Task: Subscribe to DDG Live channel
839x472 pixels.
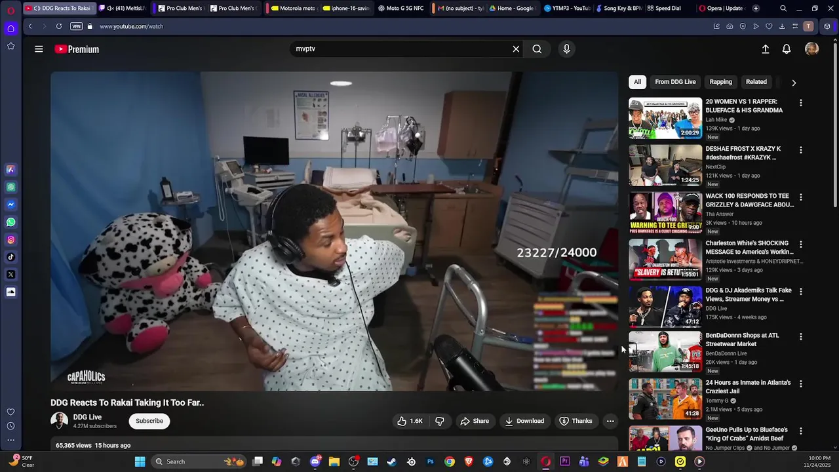Action: coord(149,421)
